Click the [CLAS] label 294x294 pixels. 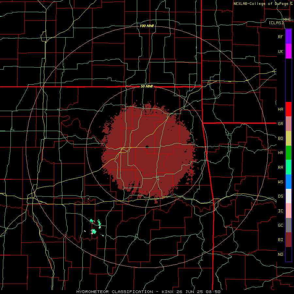pyautogui.click(x=276, y=23)
